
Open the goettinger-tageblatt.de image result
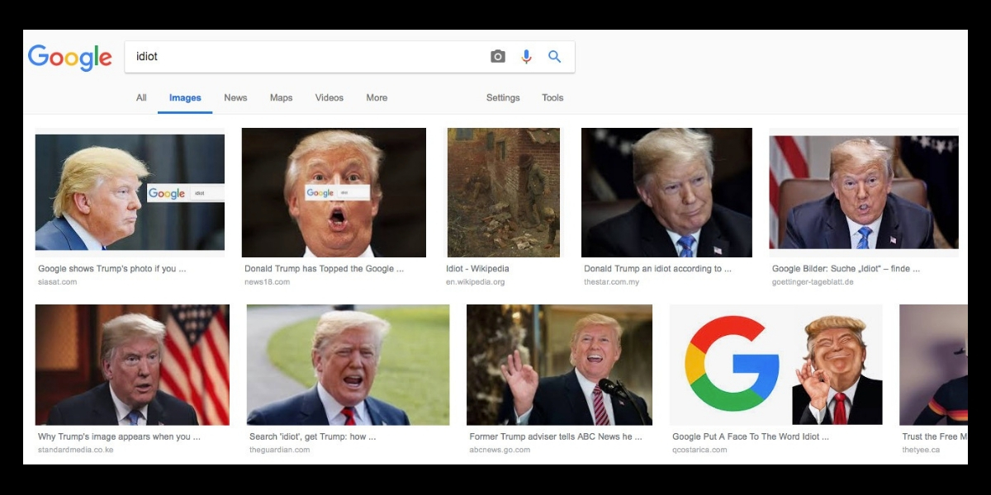pyautogui.click(x=864, y=192)
